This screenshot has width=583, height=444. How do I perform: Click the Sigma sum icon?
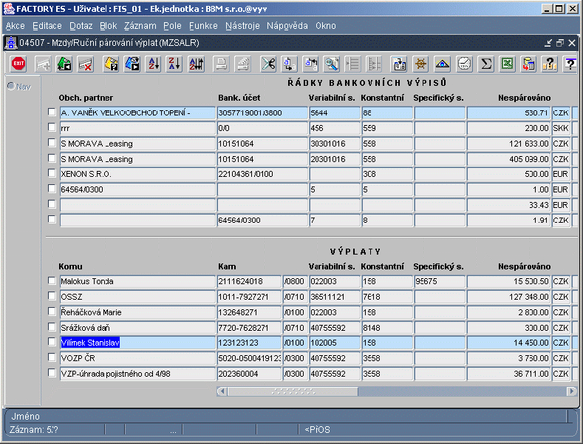[x=486, y=64]
